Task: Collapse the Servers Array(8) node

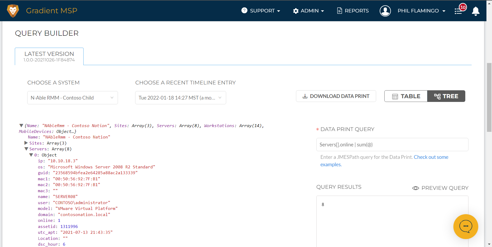Action: [26, 149]
